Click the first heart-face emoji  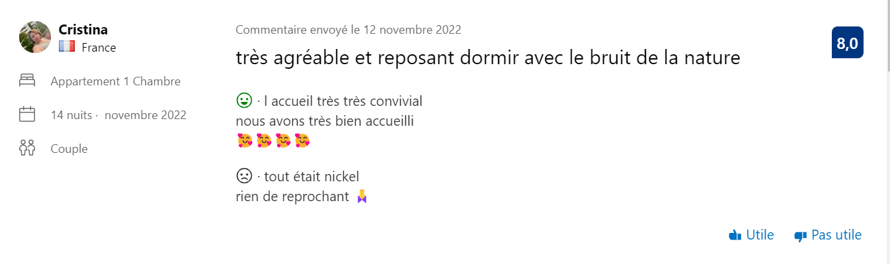[245, 140]
